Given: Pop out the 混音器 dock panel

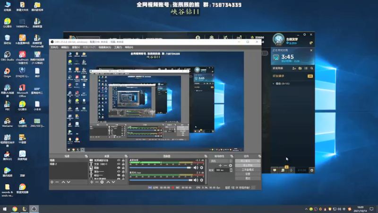Looking at the screenshot, I should click(206, 156).
